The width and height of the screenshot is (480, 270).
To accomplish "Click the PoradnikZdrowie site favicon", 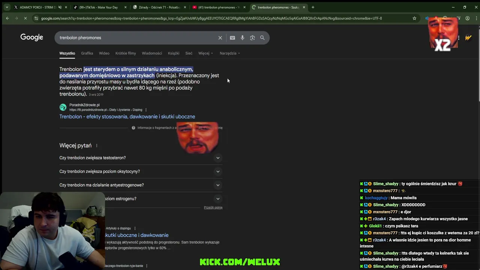I will (x=63, y=107).
